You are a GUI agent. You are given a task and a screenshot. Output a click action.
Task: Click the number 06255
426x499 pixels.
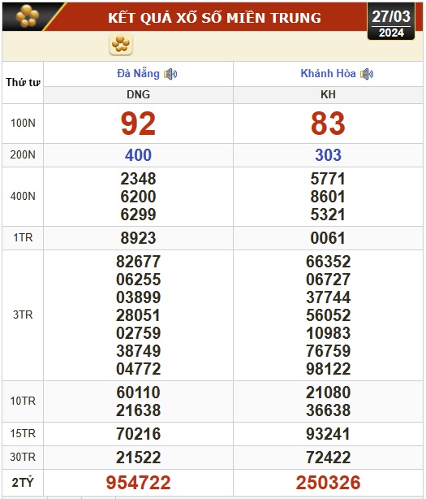138,280
